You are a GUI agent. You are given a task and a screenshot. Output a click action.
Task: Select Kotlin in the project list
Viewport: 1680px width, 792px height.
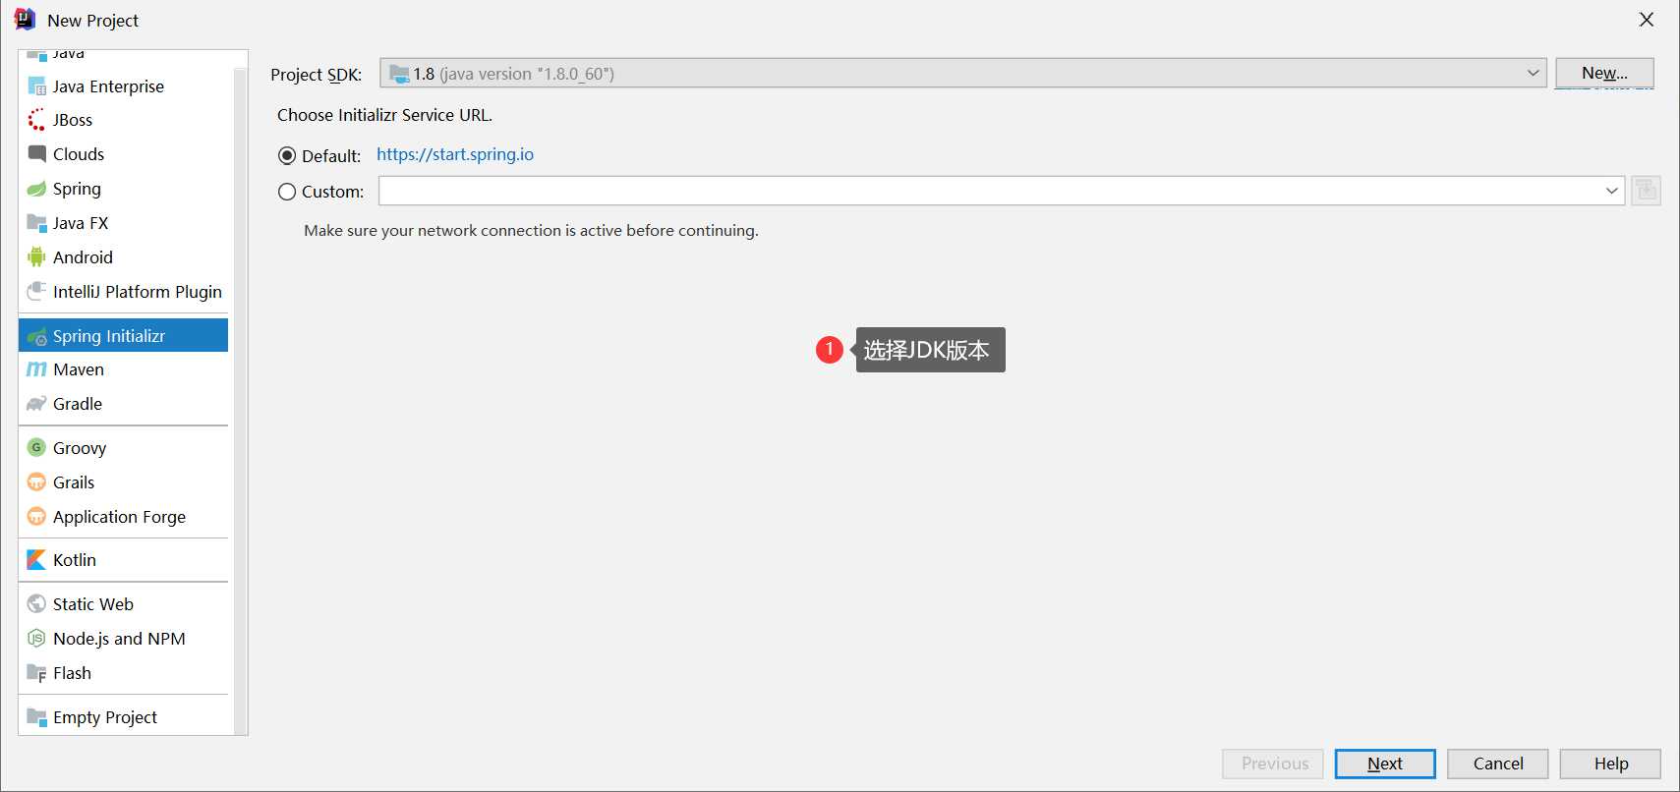(x=123, y=560)
